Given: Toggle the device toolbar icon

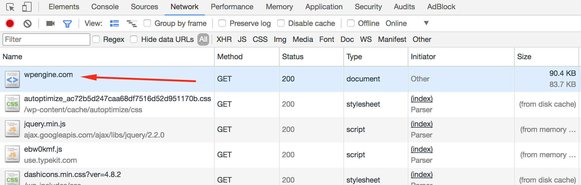Looking at the screenshot, I should pyautogui.click(x=27, y=7).
